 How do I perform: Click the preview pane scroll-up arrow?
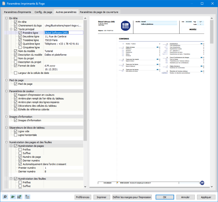click(x=212, y=18)
